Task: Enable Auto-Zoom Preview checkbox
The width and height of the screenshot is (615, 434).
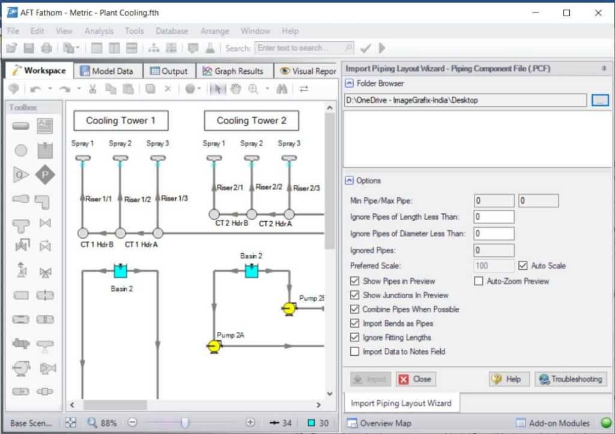Action: (479, 281)
